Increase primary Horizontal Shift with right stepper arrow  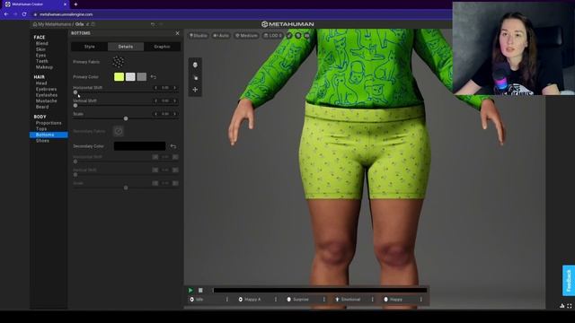click(x=175, y=88)
